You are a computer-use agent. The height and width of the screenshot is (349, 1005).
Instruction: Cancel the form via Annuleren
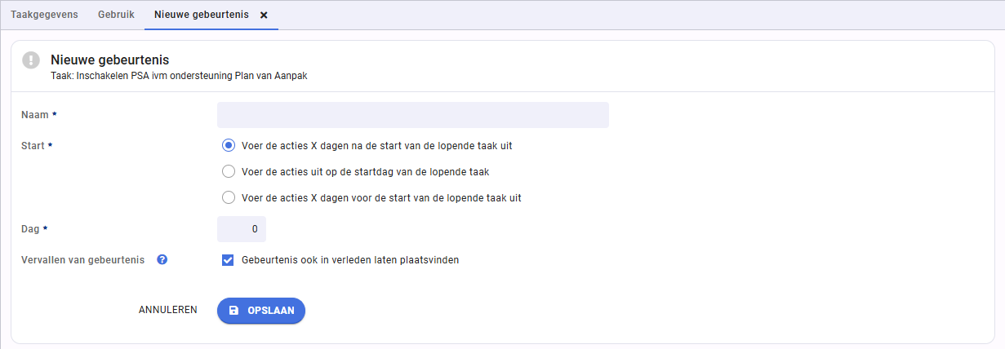(168, 310)
